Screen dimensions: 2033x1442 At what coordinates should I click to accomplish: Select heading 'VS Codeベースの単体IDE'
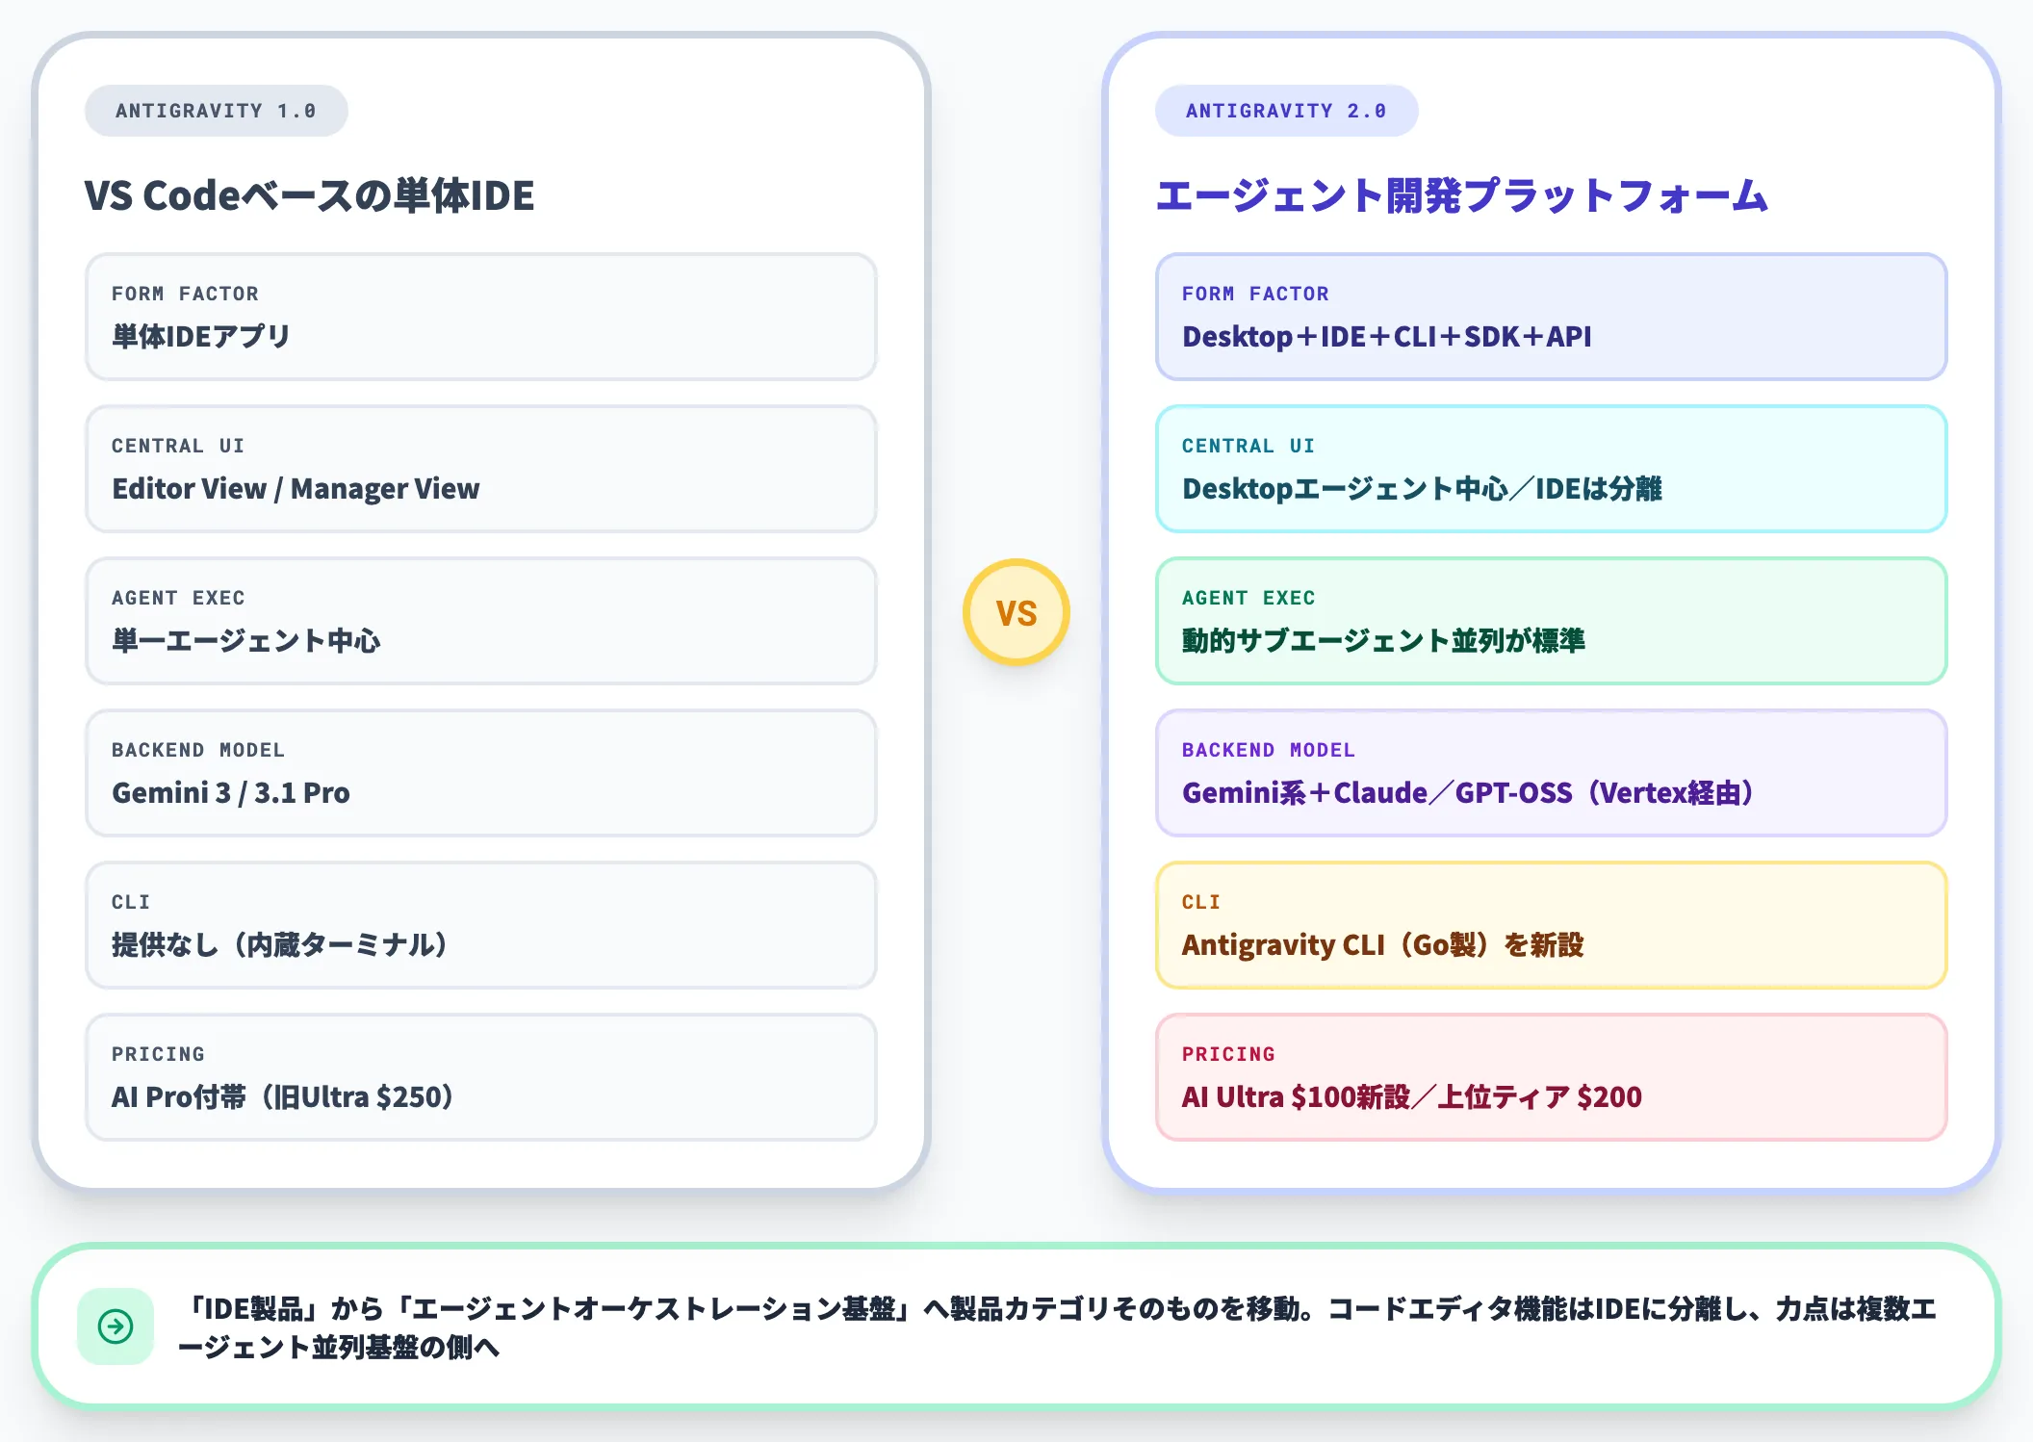[x=309, y=195]
